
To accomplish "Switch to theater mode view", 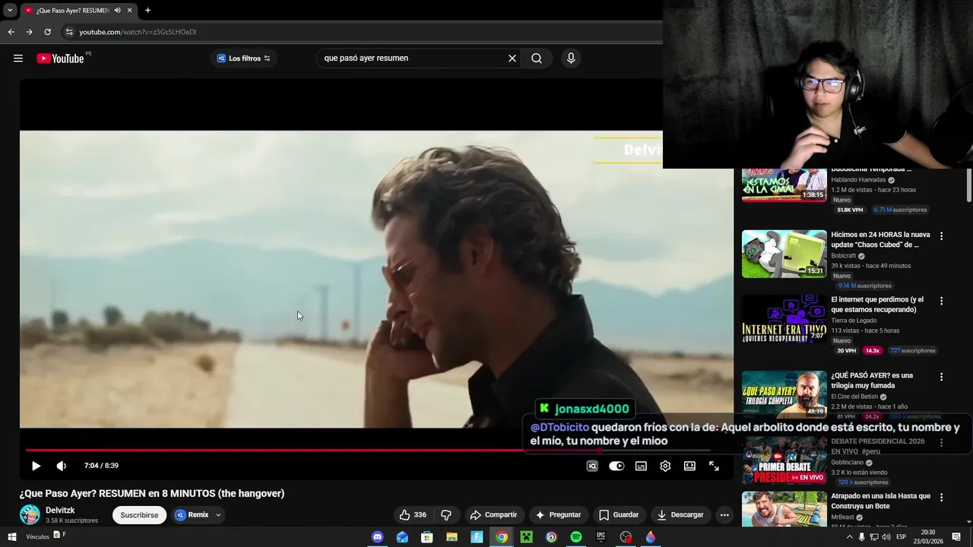I will tap(689, 466).
